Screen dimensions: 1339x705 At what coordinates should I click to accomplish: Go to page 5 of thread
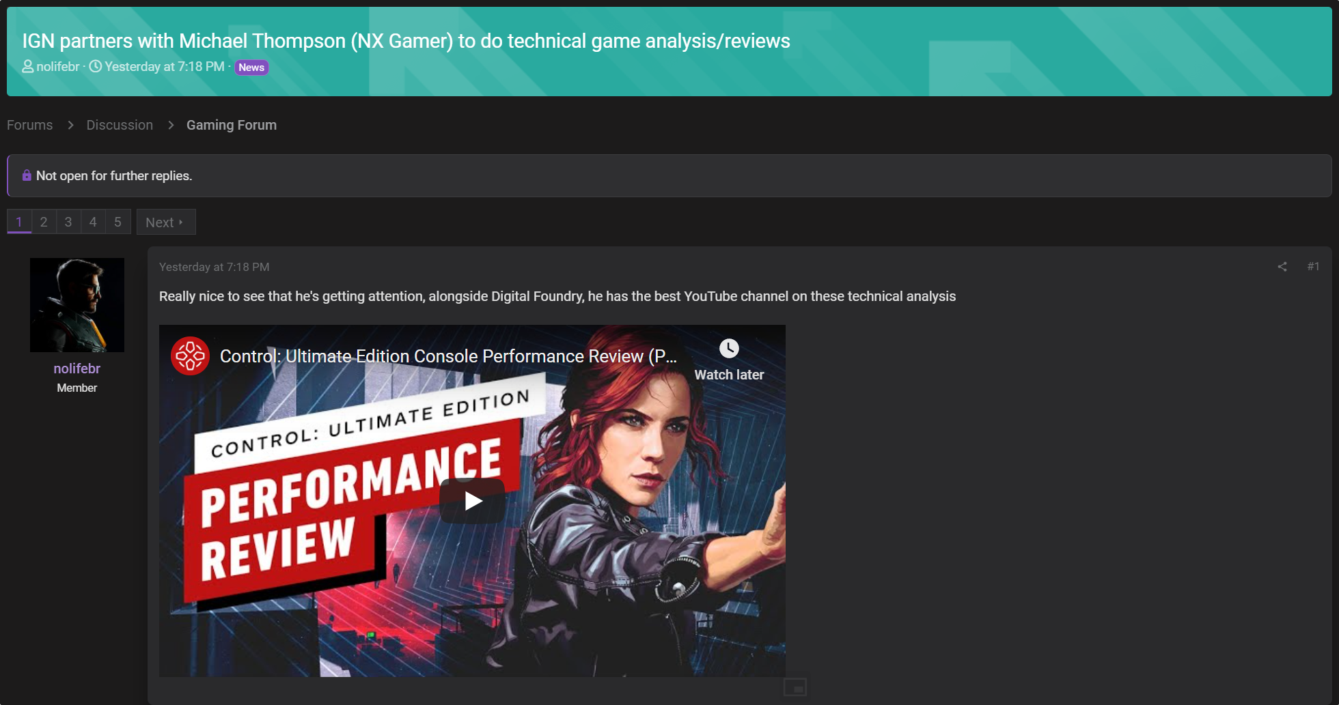click(118, 222)
